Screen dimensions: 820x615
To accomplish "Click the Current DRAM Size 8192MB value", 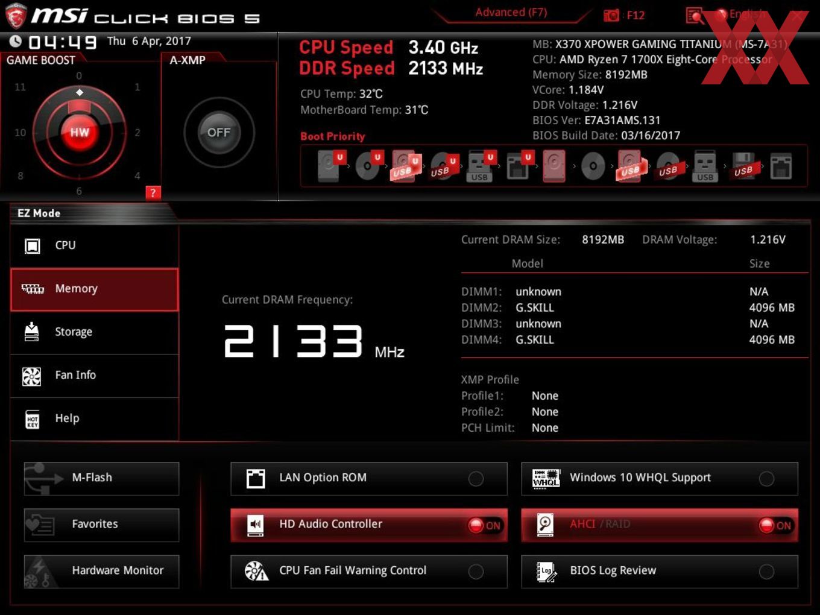I will tap(603, 240).
